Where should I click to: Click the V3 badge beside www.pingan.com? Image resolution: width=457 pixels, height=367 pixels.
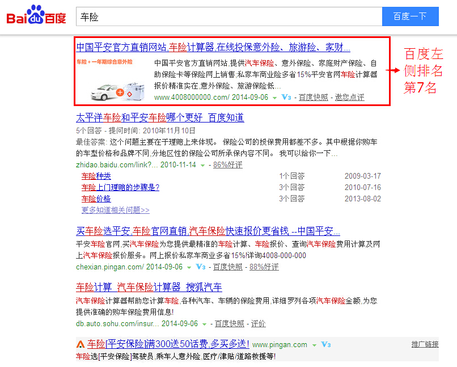pos(326,345)
